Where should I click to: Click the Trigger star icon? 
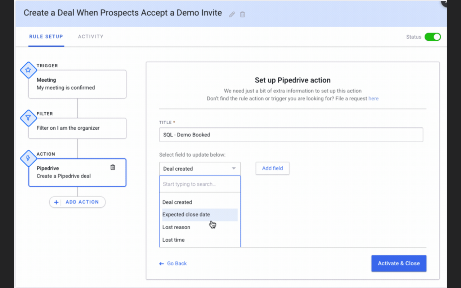[28, 70]
